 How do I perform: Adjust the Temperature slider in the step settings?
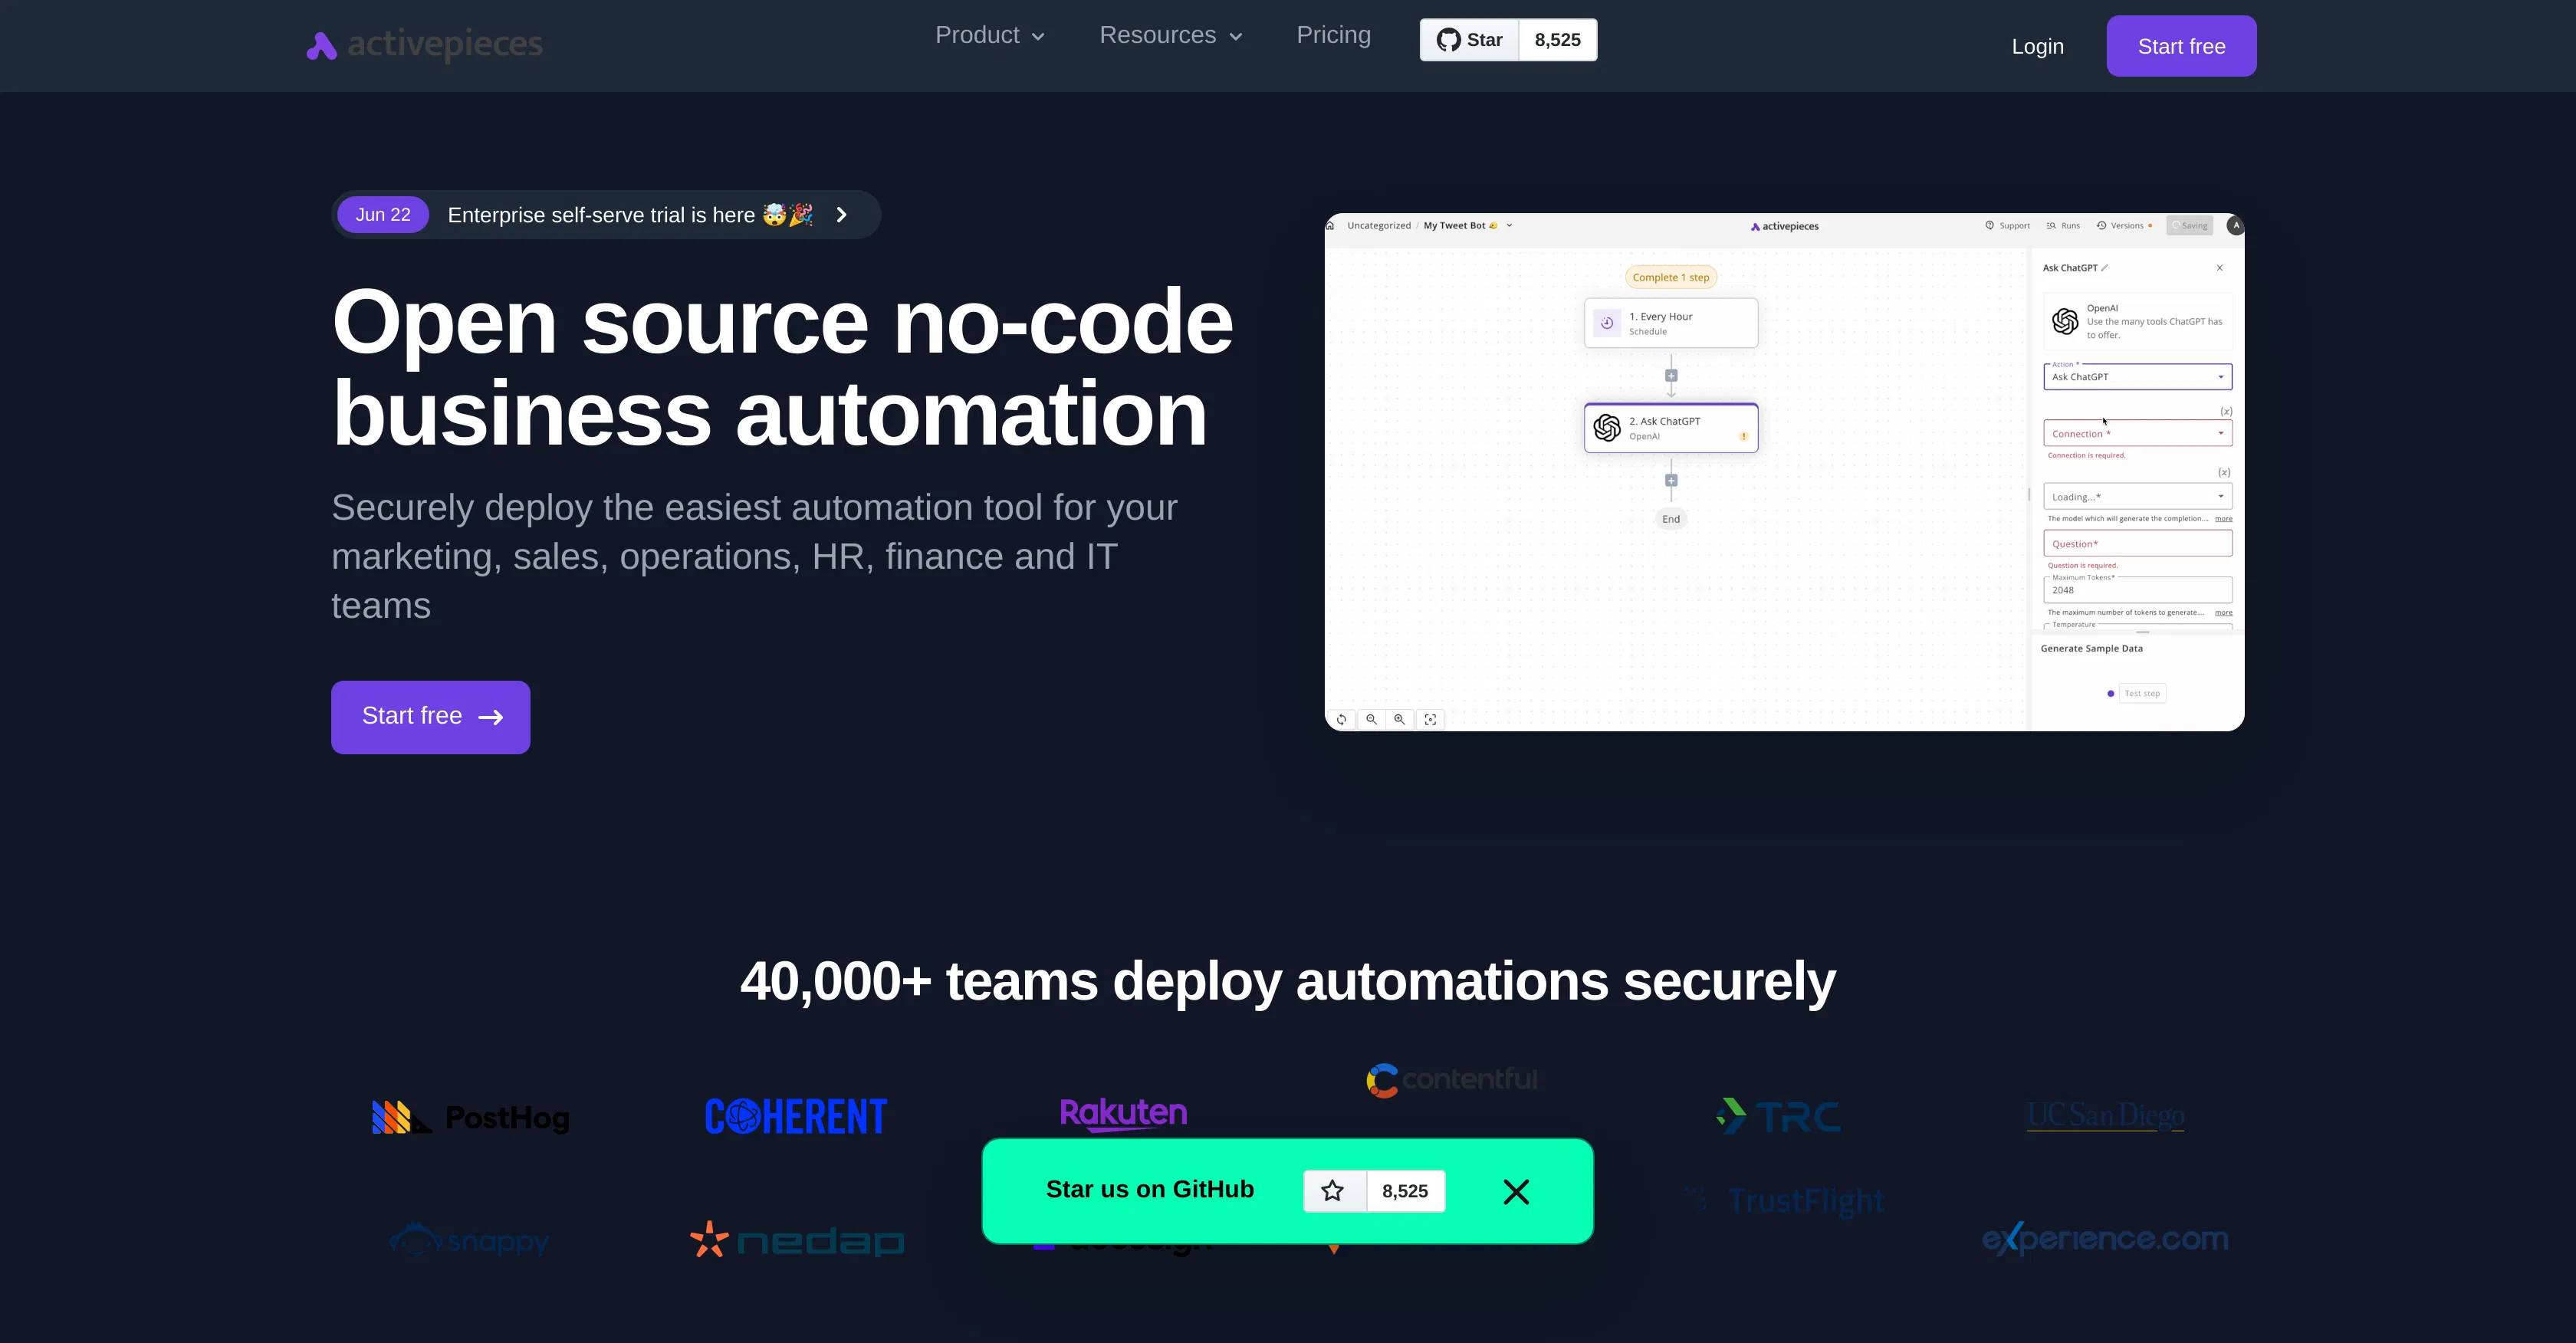pos(2137,630)
